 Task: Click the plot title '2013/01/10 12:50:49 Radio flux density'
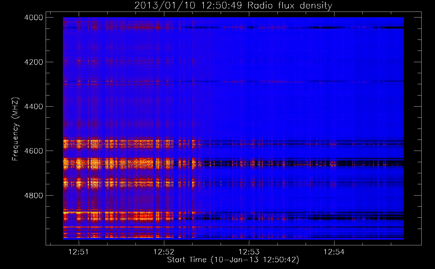pyautogui.click(x=233, y=5)
